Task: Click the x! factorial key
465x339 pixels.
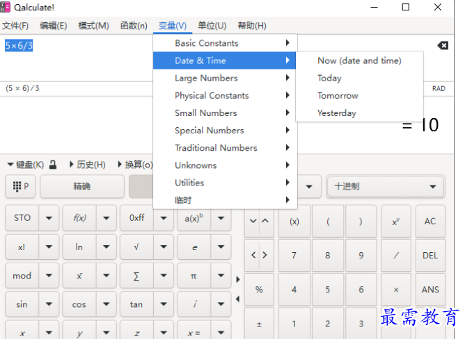Action: pyautogui.click(x=22, y=247)
